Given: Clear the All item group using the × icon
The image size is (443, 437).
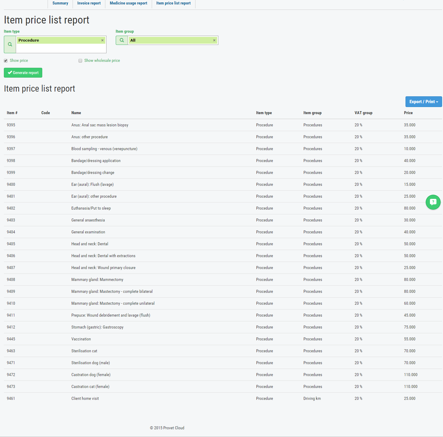Looking at the screenshot, I should point(214,40).
